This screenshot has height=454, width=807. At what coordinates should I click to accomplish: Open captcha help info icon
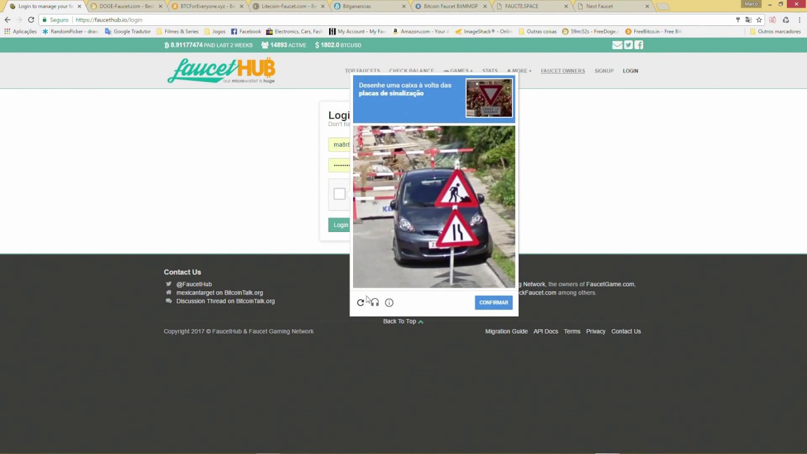389,303
